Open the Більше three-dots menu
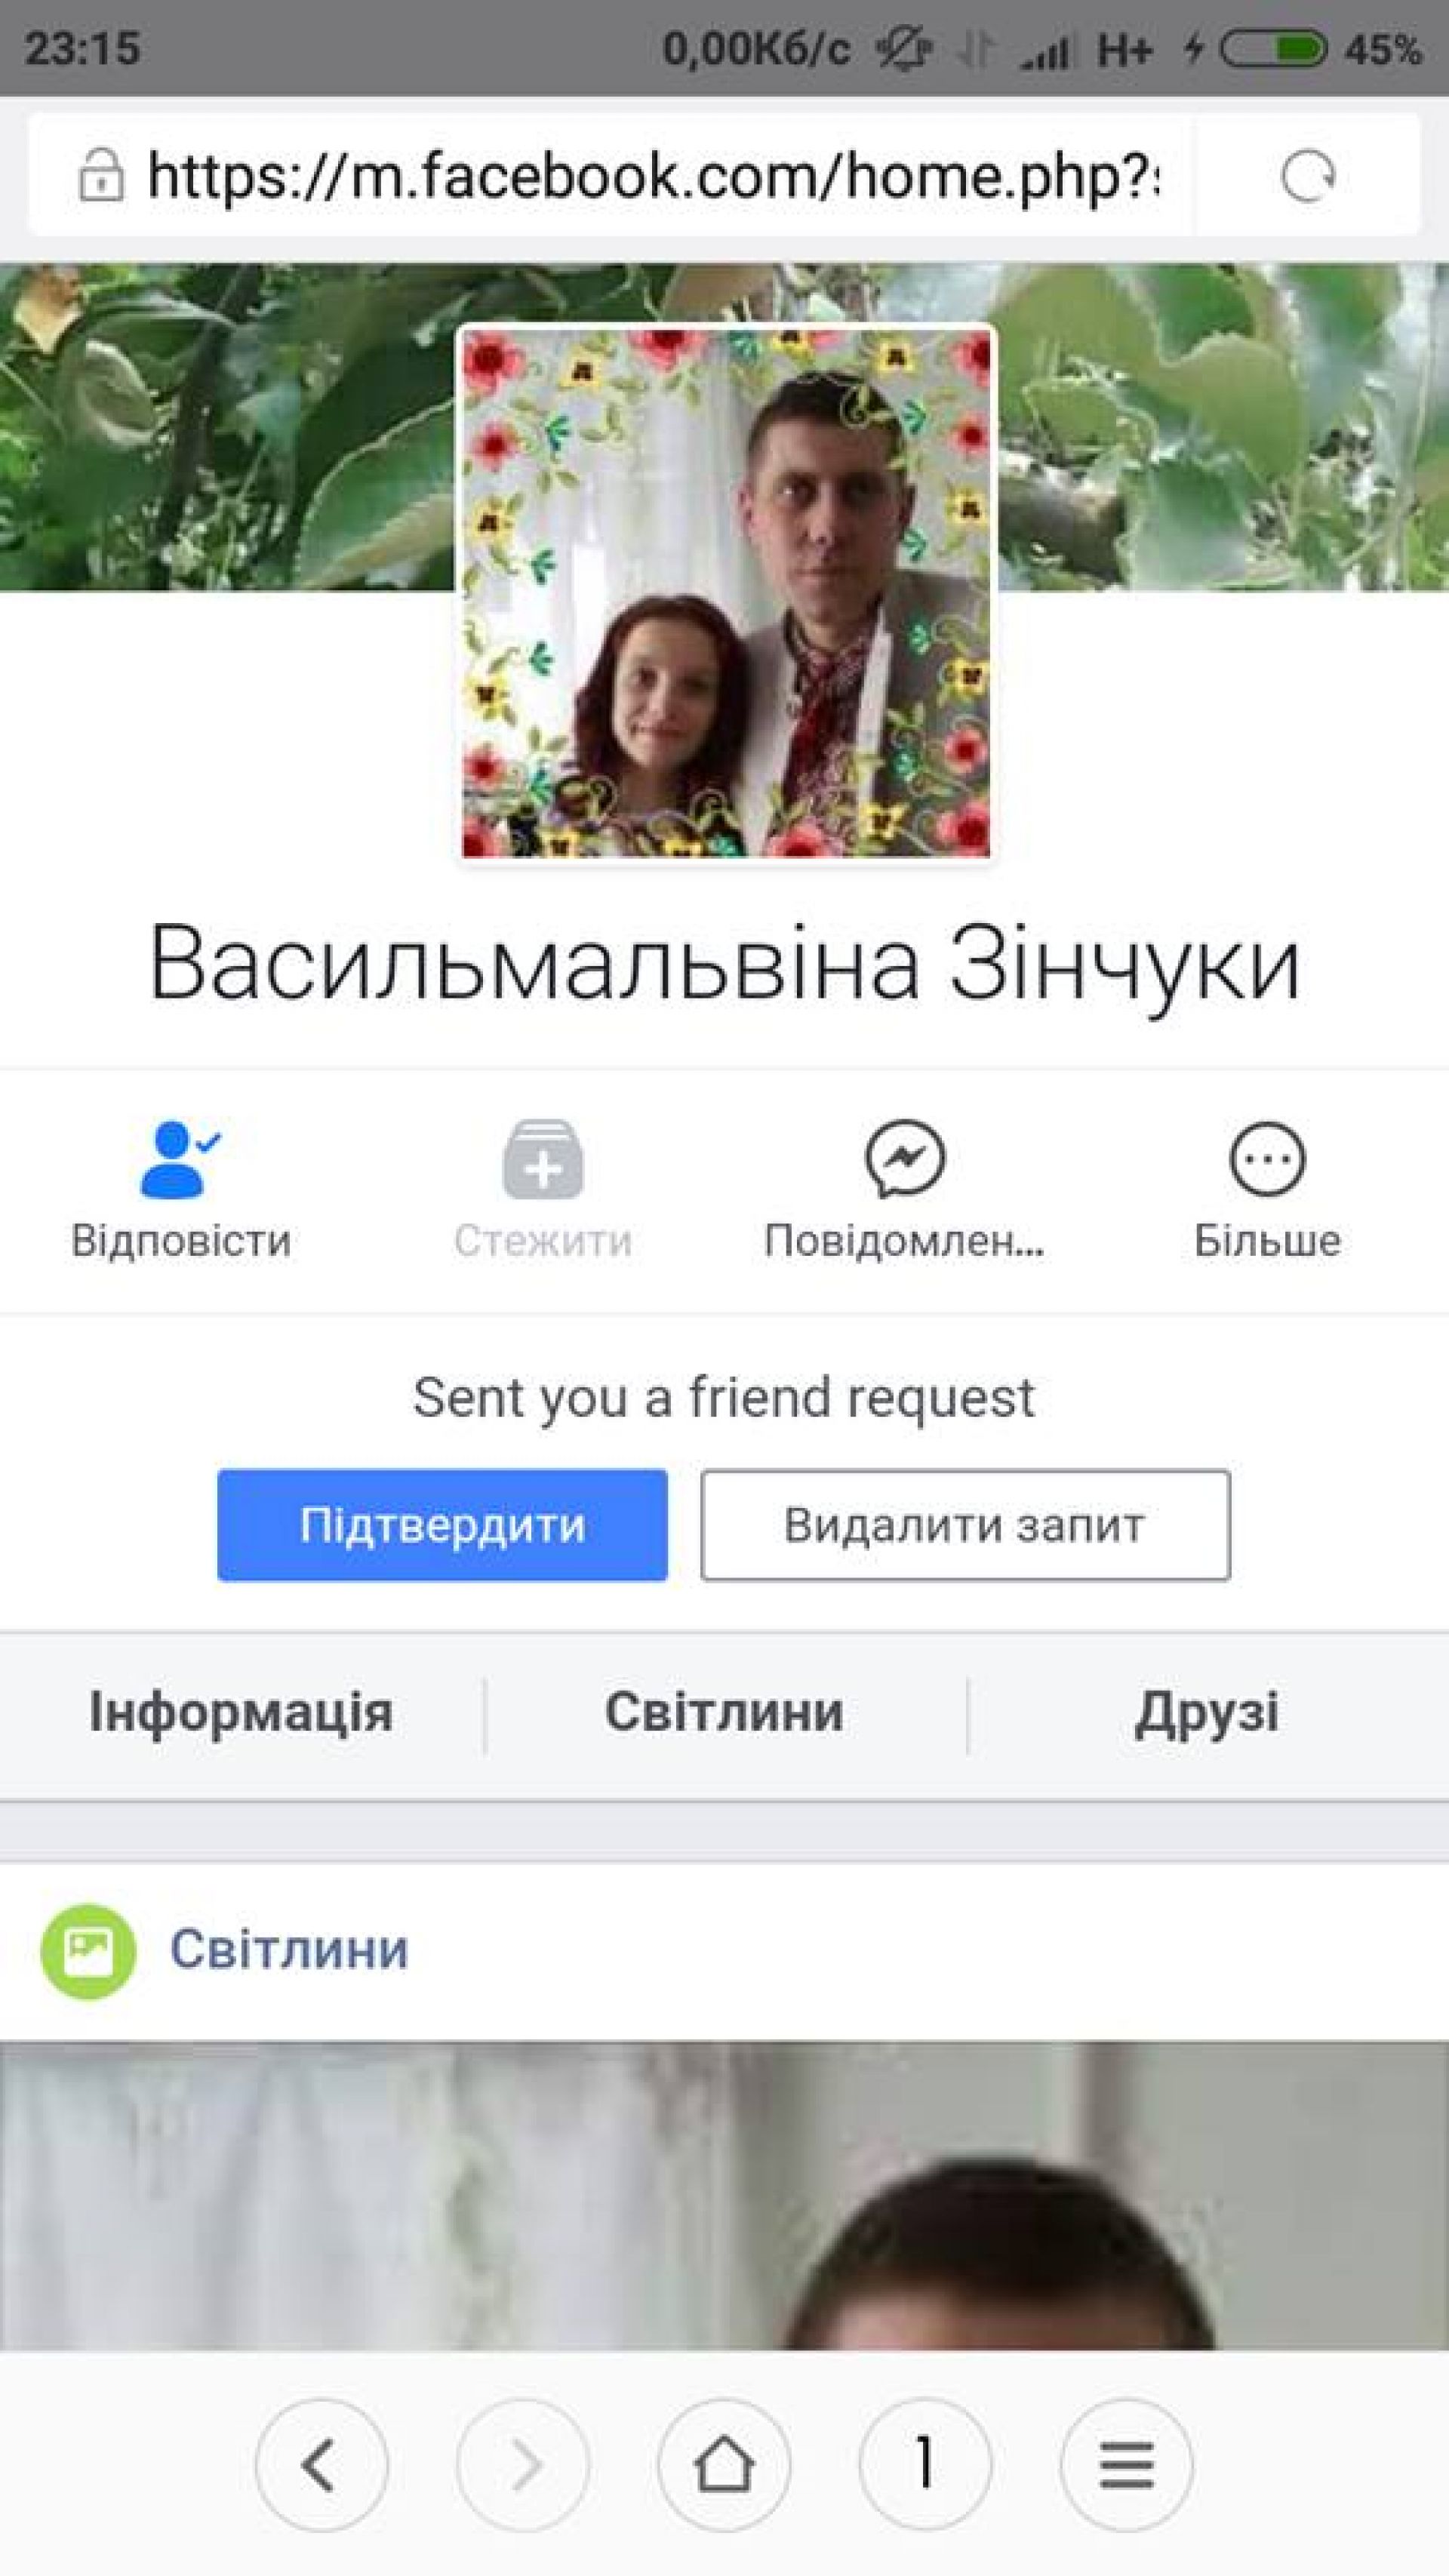This screenshot has width=1449, height=2576. pos(1267,1160)
